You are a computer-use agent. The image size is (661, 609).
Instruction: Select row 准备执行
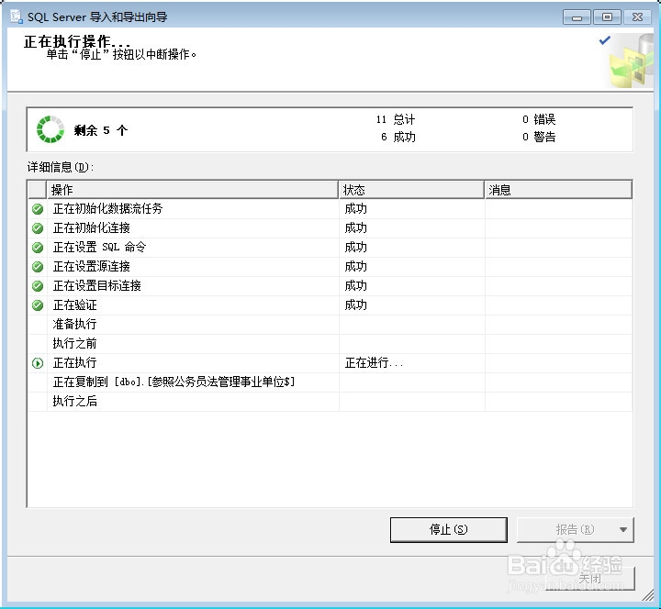(330, 325)
